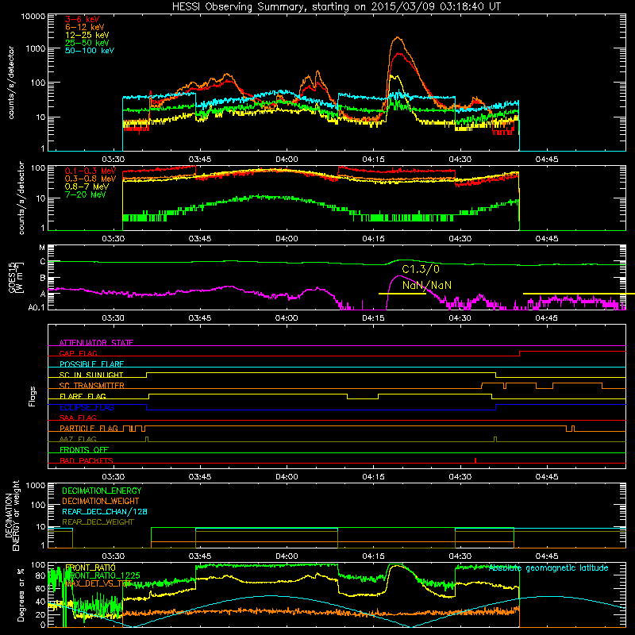Screen dimensions: 635x635
Task: Choose the SC_TRANSMITTER flag label
Action: 92,386
